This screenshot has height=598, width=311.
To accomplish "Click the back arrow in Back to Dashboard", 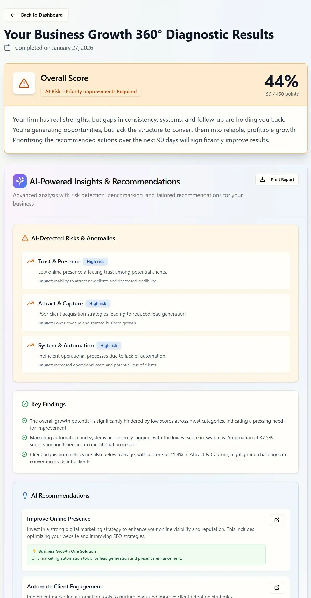I will 12,15.
